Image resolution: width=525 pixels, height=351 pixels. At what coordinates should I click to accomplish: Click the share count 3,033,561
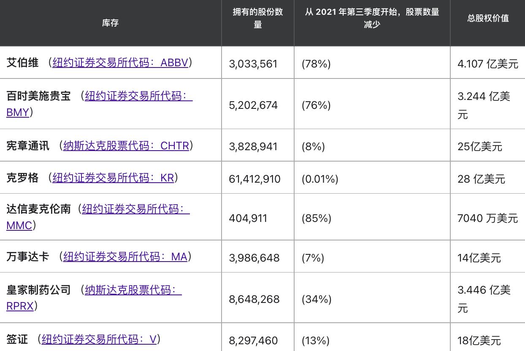tap(253, 64)
